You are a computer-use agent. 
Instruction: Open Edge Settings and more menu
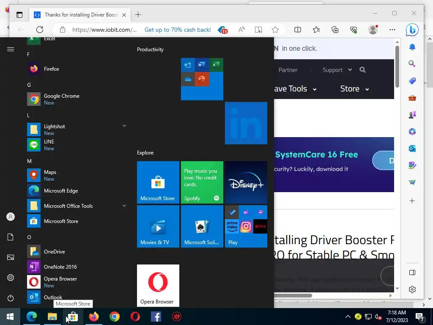392,30
